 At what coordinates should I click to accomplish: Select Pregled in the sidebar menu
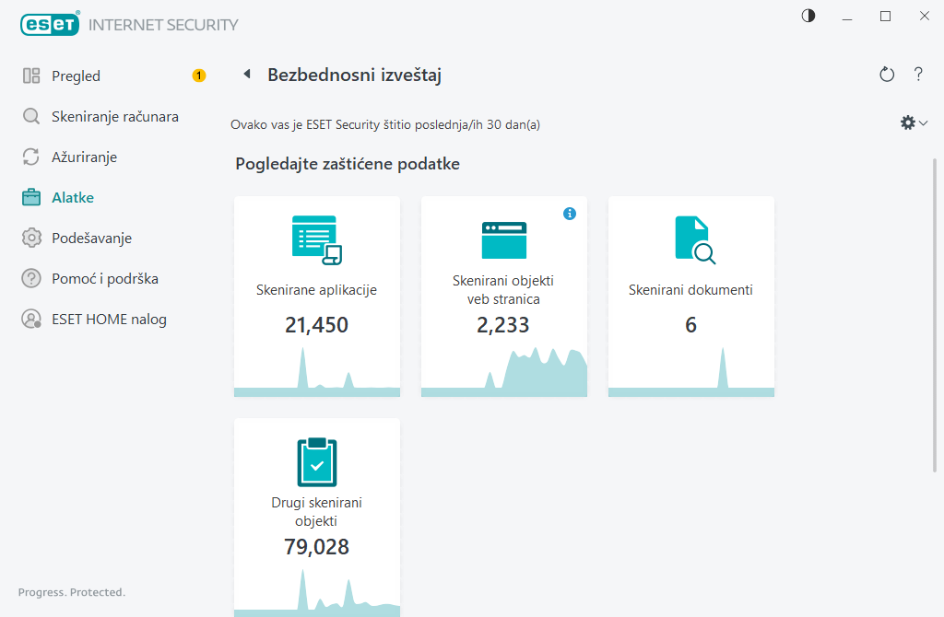(x=76, y=76)
